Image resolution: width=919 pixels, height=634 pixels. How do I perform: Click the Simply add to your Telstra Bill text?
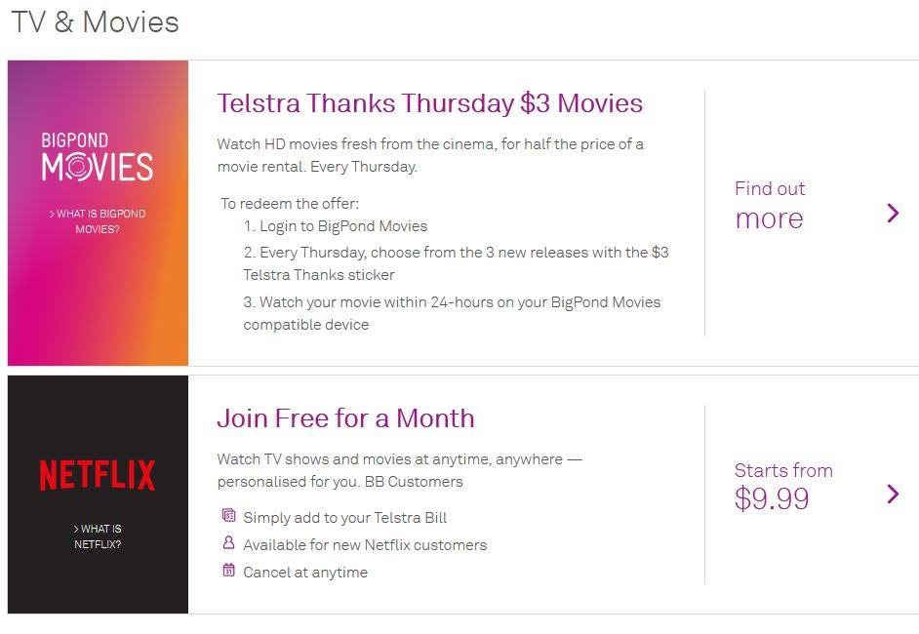(345, 518)
